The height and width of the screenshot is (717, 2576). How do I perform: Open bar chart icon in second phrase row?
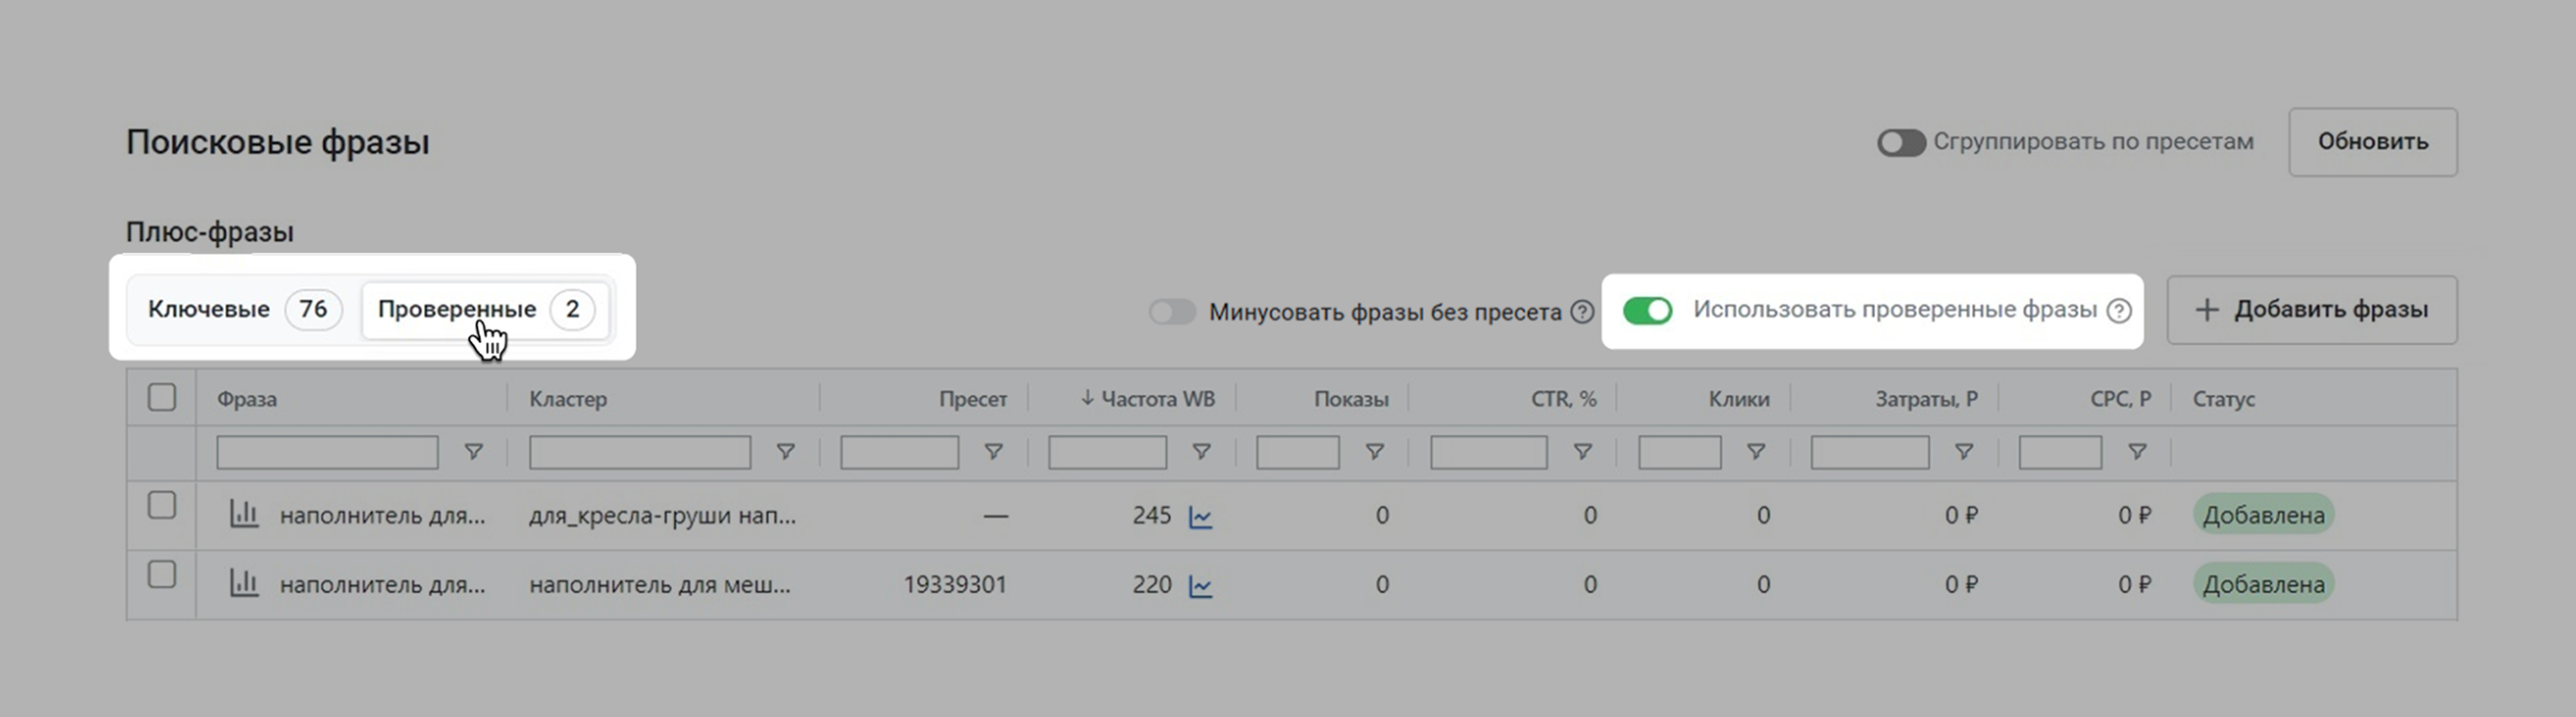pyautogui.click(x=244, y=583)
